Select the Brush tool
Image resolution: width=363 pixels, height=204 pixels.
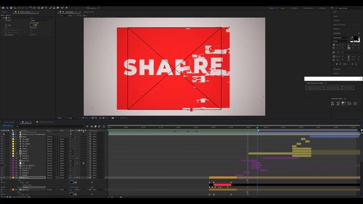click(x=50, y=8)
